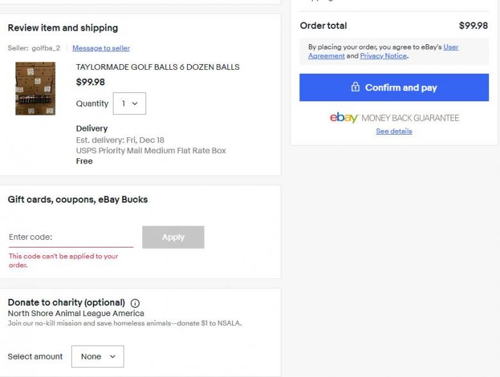500x377 pixels.
Task: Click the code can't be applied error message
Action: tap(63, 260)
